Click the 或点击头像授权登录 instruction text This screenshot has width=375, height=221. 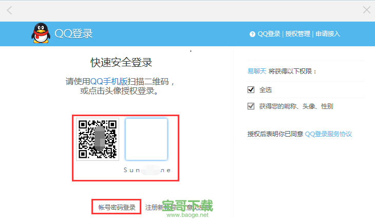tap(119, 91)
